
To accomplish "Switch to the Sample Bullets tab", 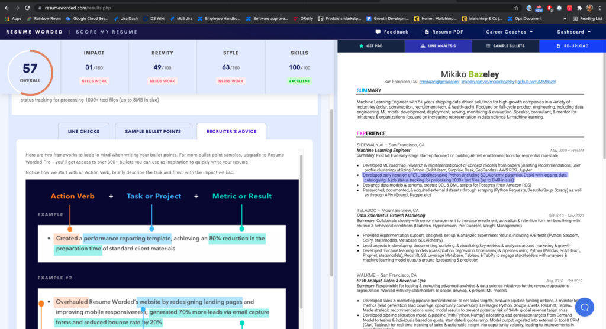I will tap(505, 46).
